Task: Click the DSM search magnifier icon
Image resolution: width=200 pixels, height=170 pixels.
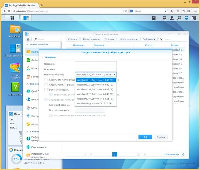Action: click(179, 18)
